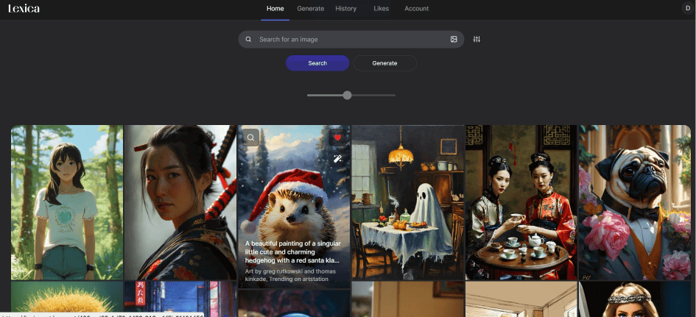Click the grid size slider handle
Viewport: 696px width, 317px height.
348,96
